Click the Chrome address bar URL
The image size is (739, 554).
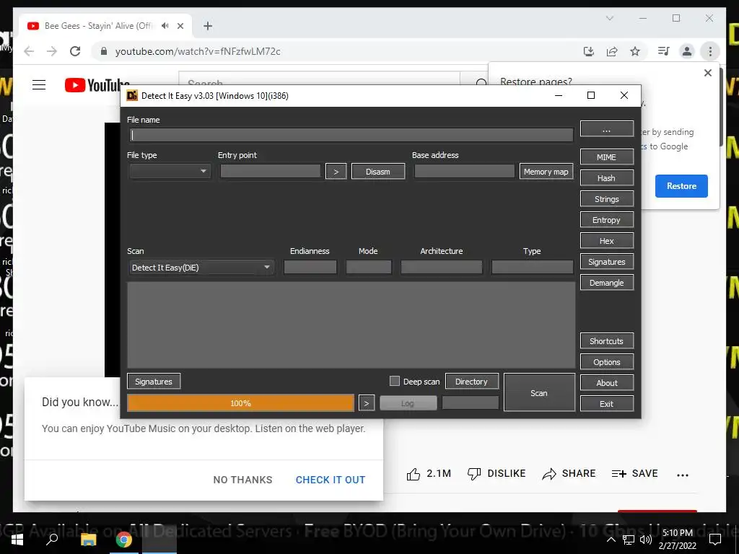point(198,51)
